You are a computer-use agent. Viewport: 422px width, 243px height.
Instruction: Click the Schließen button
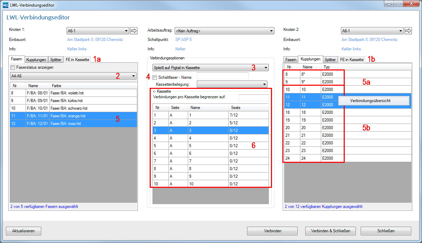point(386,231)
